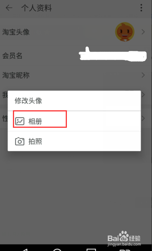Select the 淘宝头像 row label
The image size is (152, 251).
(x=16, y=32)
